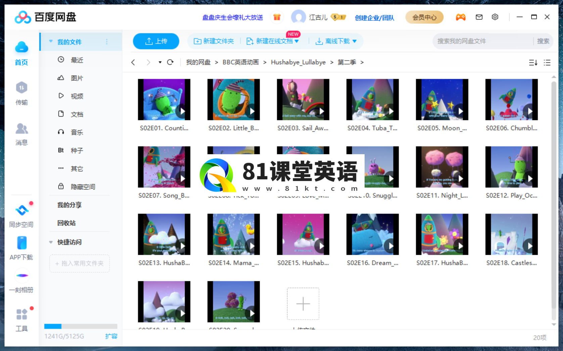
Task: Click the search my netdisk files field
Action: [x=483, y=41]
